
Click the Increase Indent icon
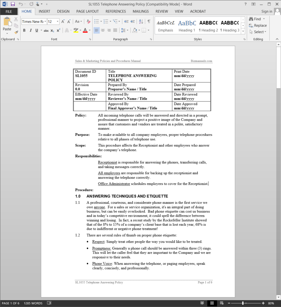[x=133, y=21]
